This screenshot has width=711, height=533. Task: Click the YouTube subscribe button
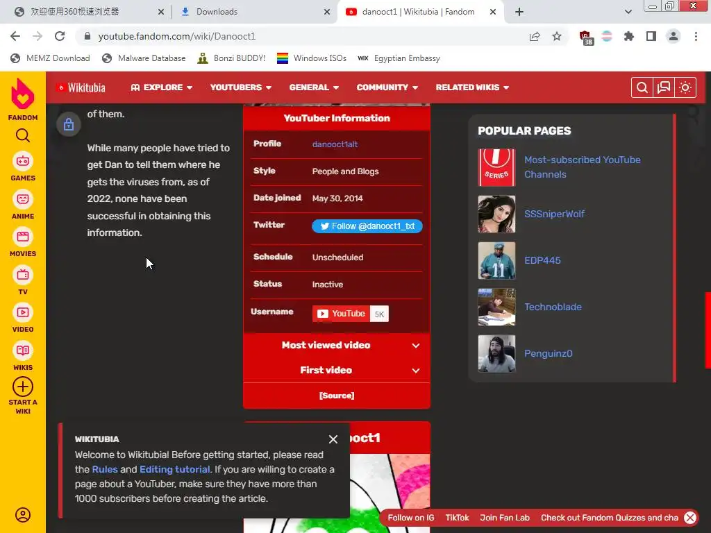click(x=341, y=314)
